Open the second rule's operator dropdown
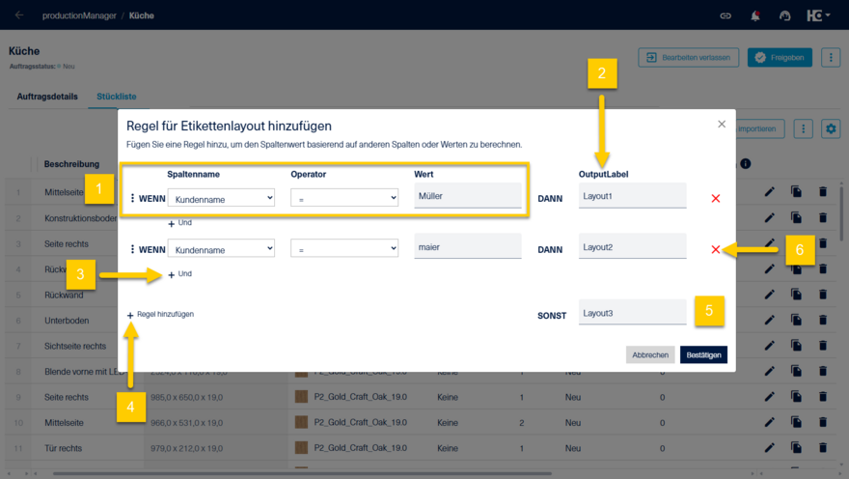This screenshot has height=479, width=849. pos(344,249)
